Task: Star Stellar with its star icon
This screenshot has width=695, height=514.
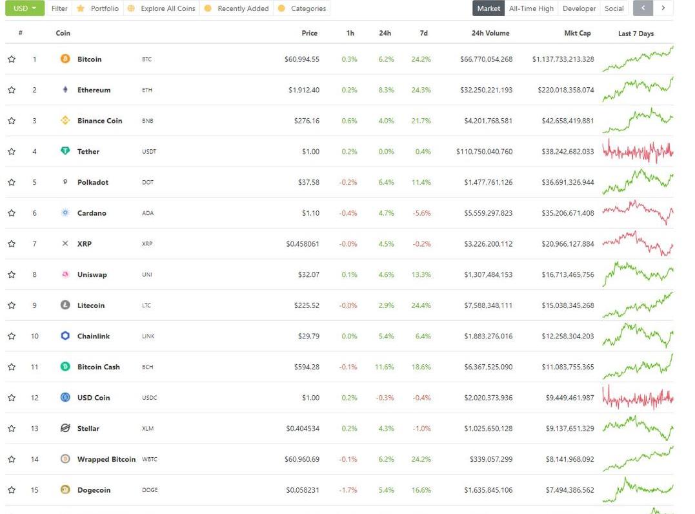Action: (x=12, y=428)
